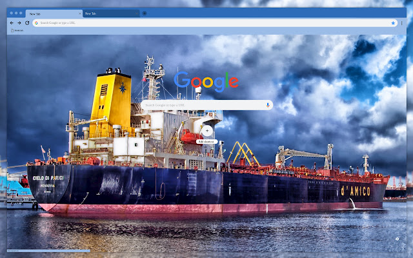The height and width of the screenshot is (258, 413).
Task: Go back with the back arrow
Action: (x=12, y=23)
